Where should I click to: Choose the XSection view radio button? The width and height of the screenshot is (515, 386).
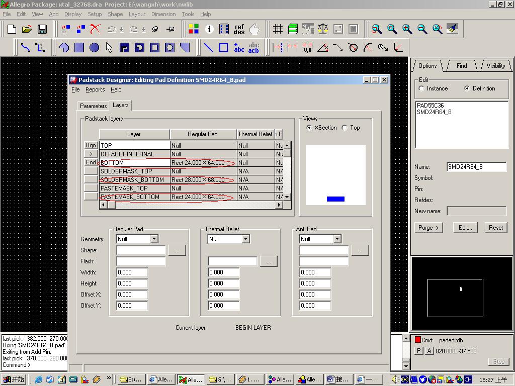[309, 128]
